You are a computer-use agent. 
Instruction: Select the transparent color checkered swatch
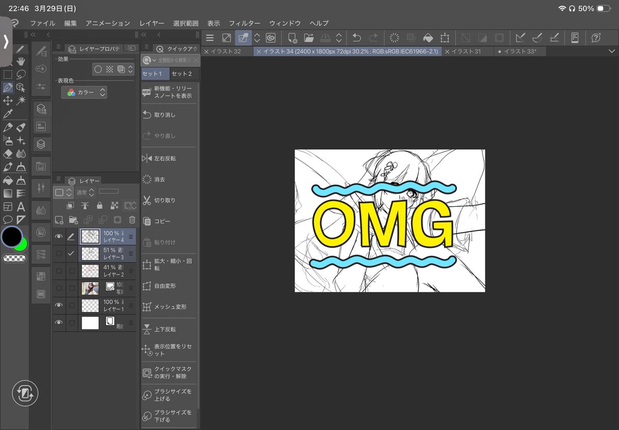click(x=14, y=258)
